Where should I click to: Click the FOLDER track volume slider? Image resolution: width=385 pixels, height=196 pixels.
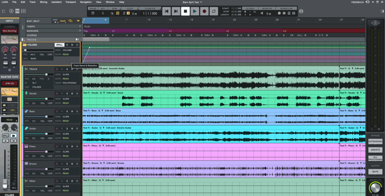tap(38, 50)
